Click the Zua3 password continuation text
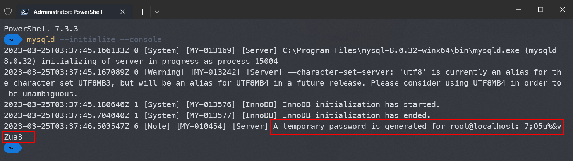This screenshot has width=573, height=161. [x=13, y=137]
